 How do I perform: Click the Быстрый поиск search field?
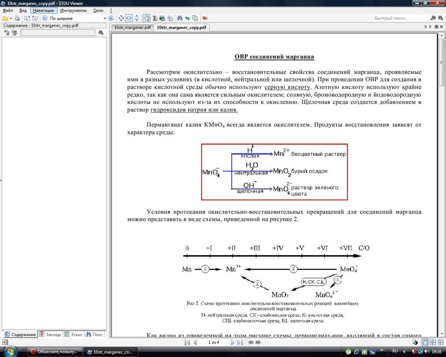400,18
